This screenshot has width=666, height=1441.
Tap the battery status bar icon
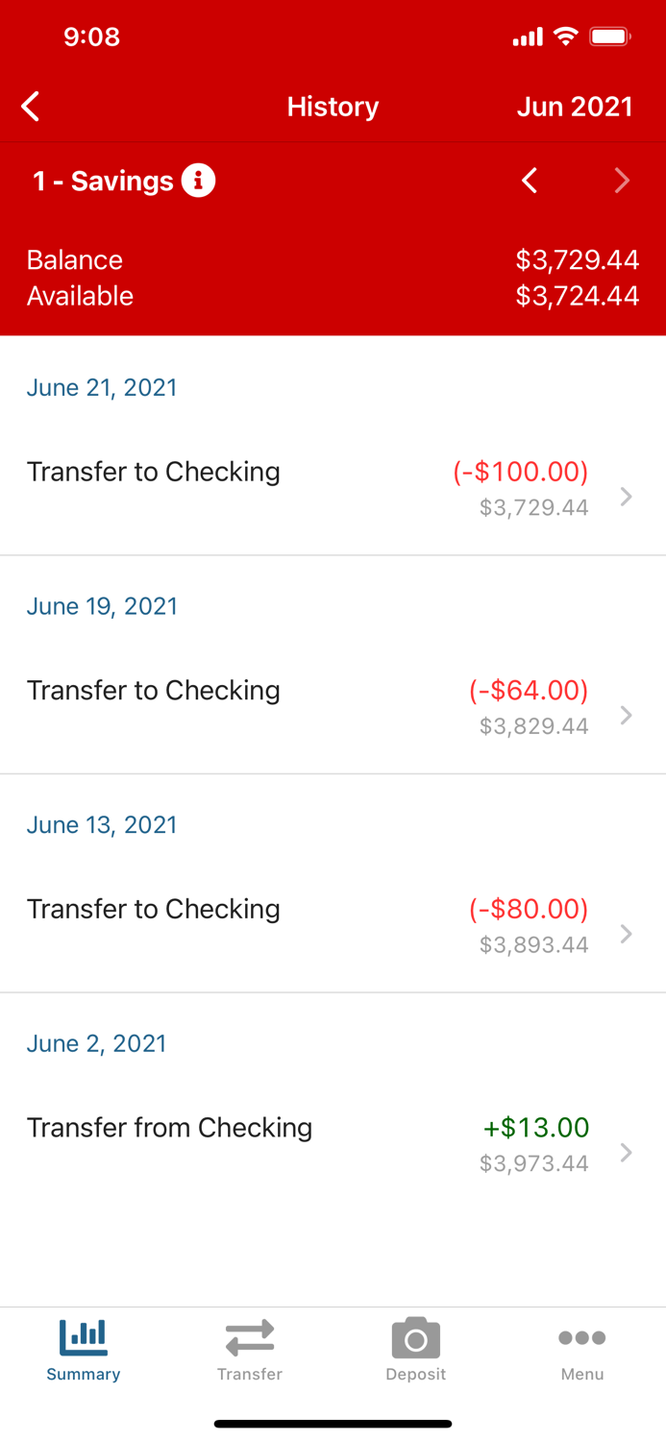click(x=610, y=37)
